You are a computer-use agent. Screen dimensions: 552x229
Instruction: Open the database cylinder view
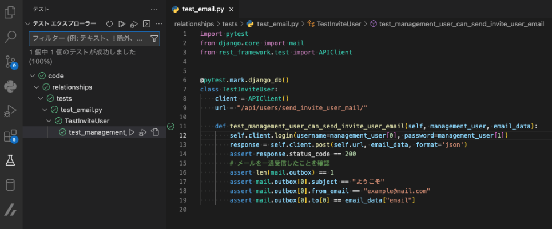tap(10, 185)
